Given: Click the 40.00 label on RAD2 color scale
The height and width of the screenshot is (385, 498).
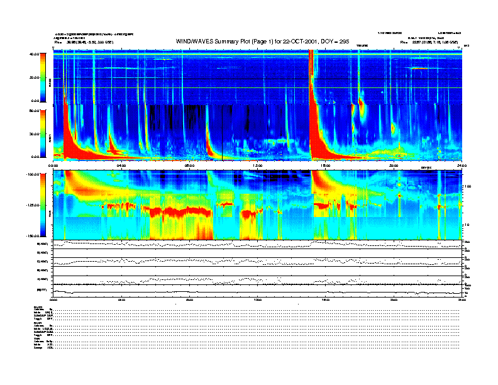Looking at the screenshot, I should [x=34, y=54].
